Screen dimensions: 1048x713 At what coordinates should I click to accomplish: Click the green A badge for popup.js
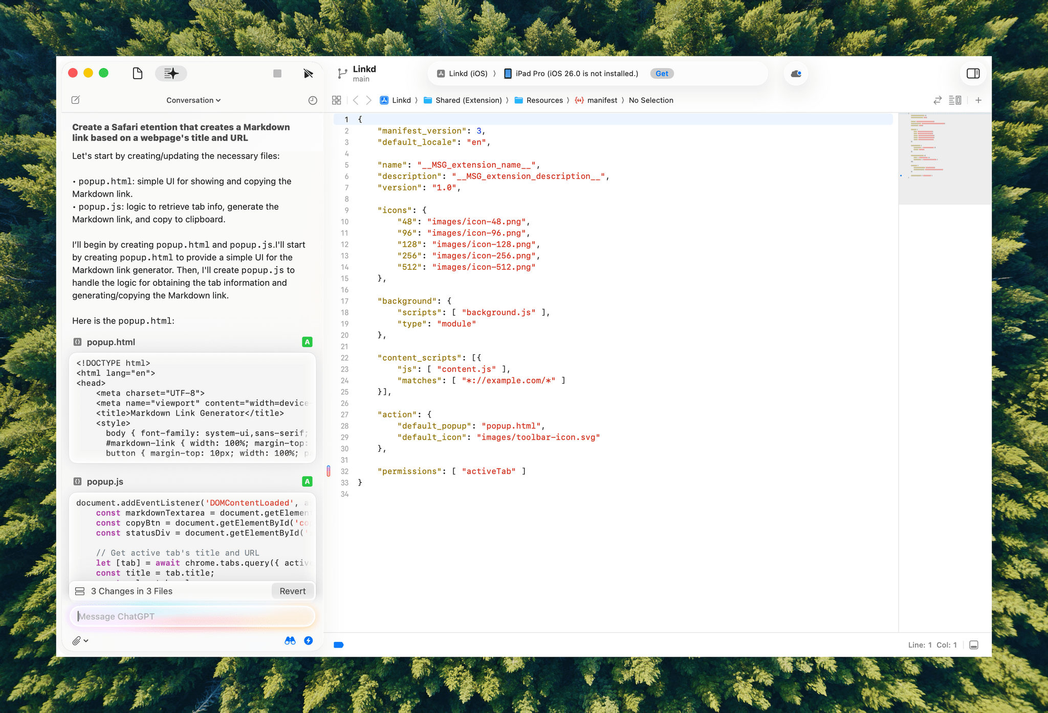pos(307,481)
